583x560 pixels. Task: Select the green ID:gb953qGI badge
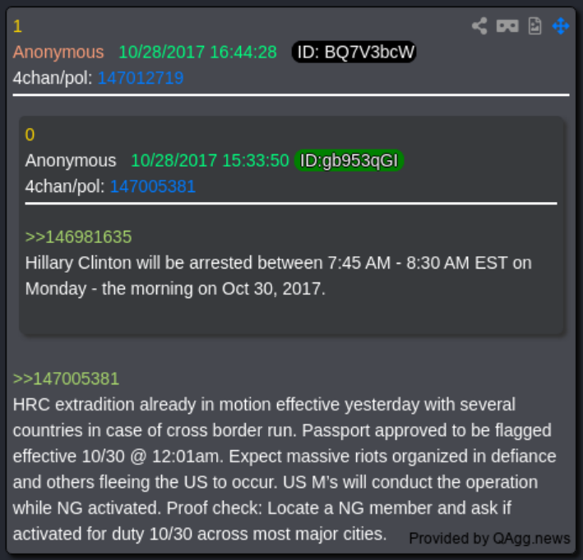349,160
